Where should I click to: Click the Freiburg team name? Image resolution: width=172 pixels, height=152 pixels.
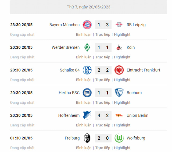click(72, 138)
